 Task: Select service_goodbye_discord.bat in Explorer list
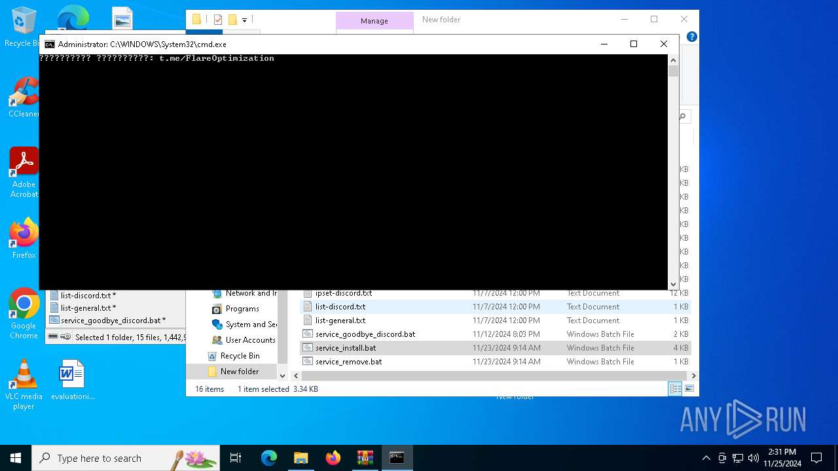pos(365,334)
